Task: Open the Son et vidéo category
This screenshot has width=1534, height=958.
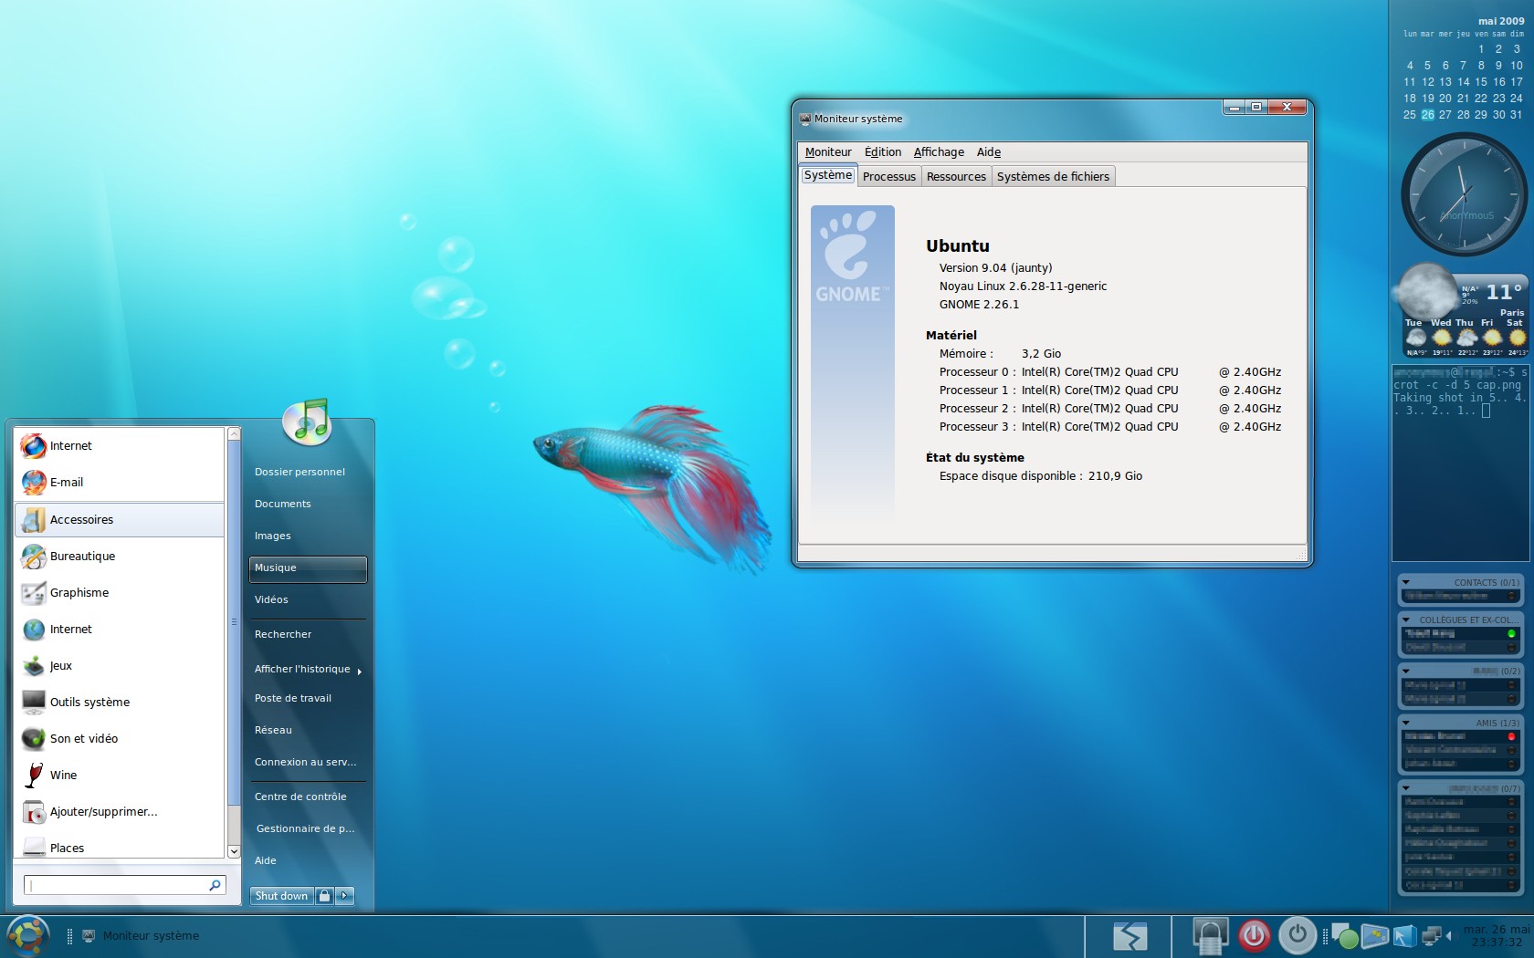Action: click(x=120, y=738)
